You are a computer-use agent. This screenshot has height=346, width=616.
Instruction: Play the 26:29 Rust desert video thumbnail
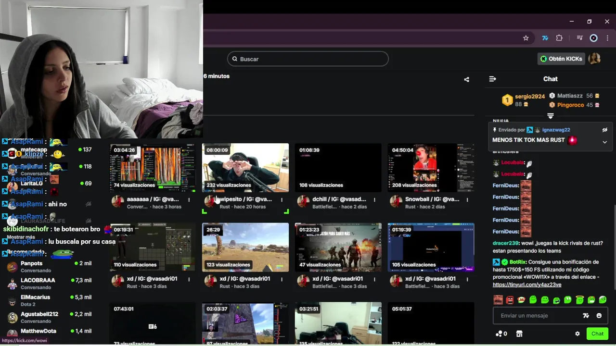click(245, 247)
